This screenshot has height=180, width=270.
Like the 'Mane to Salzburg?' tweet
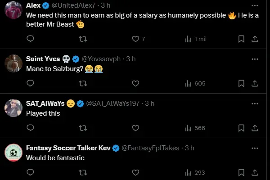pos(135,83)
